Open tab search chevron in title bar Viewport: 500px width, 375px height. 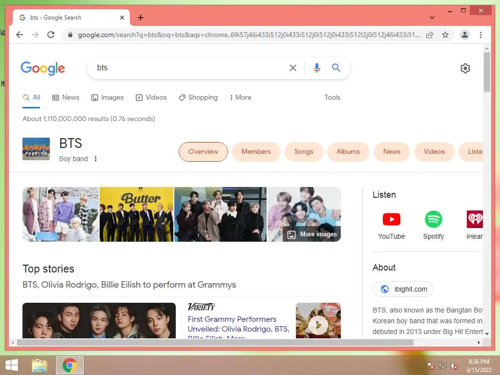[x=432, y=18]
